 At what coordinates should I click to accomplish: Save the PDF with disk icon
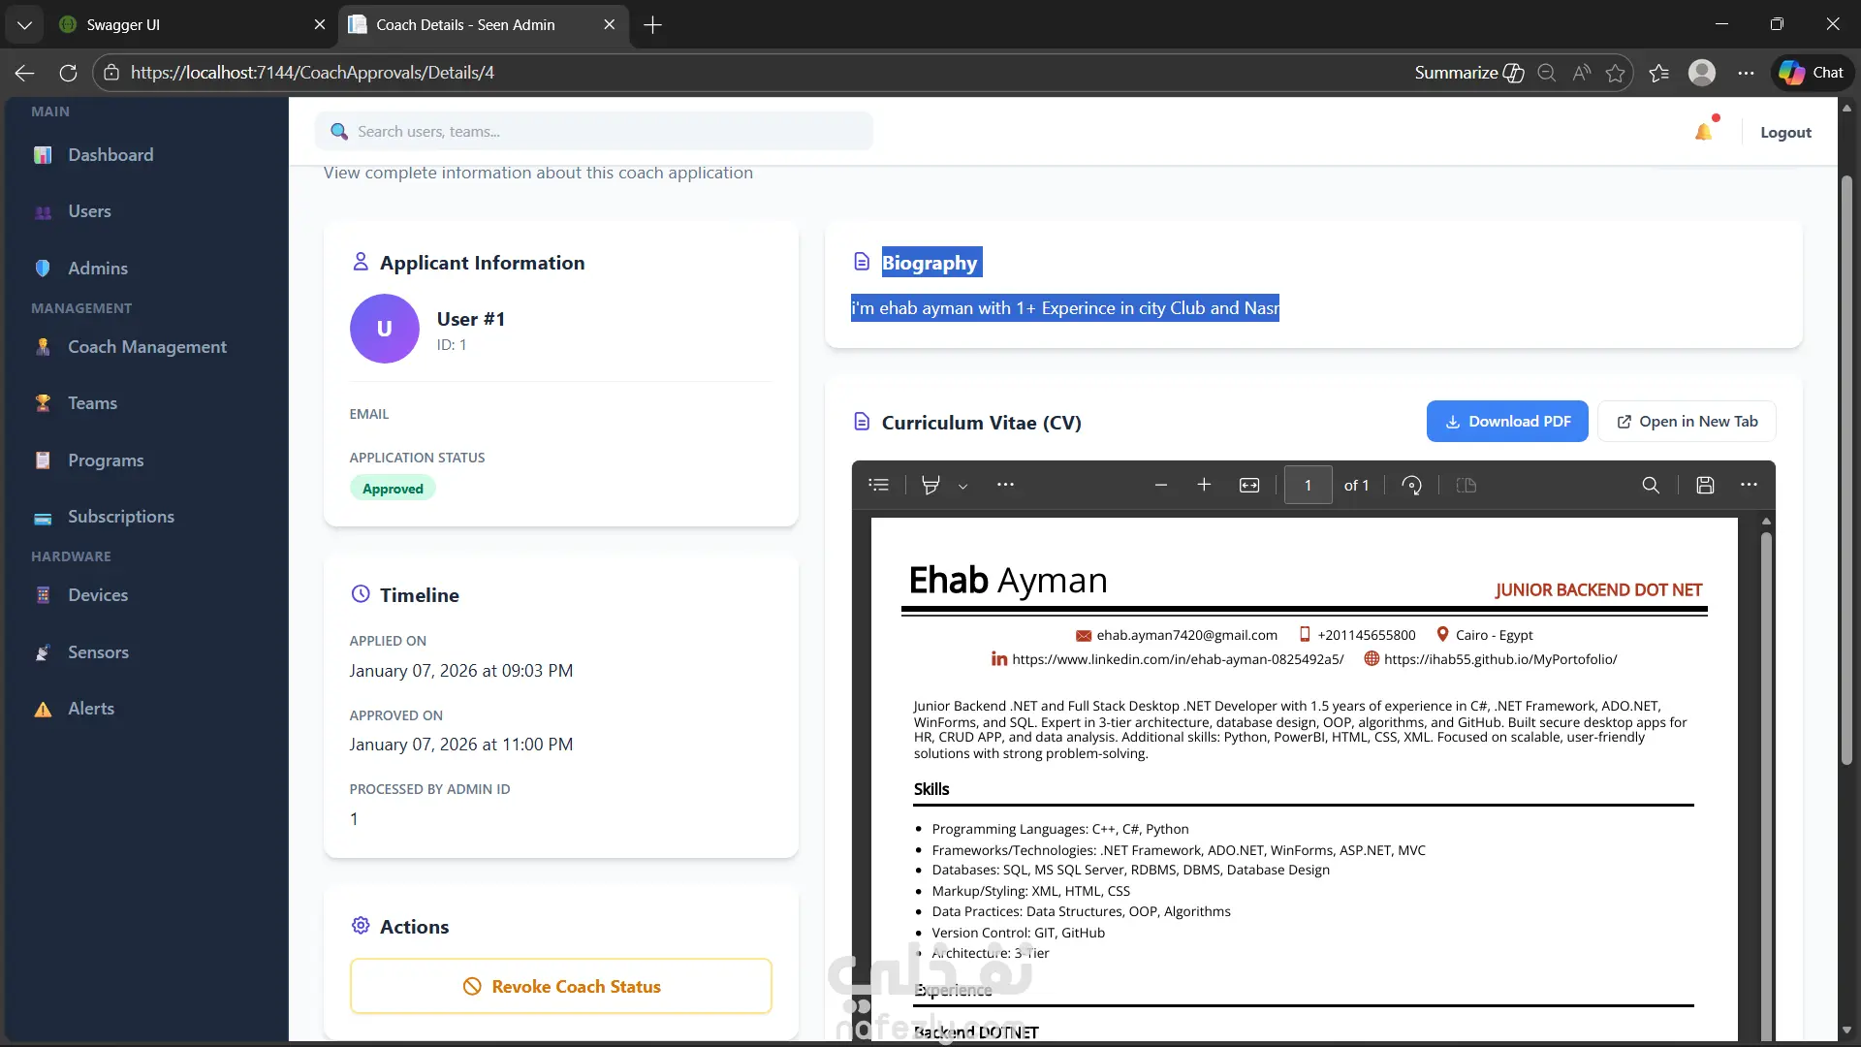click(x=1705, y=485)
